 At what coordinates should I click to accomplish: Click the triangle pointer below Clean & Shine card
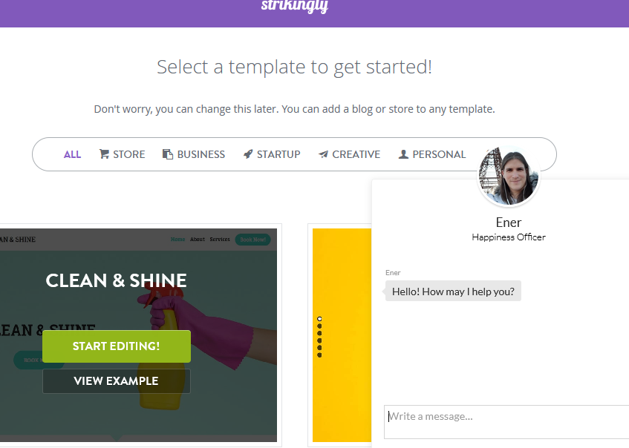(115, 438)
